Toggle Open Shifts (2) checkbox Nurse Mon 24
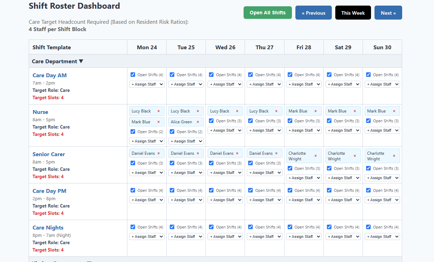This screenshot has height=262, width=434. click(x=133, y=131)
